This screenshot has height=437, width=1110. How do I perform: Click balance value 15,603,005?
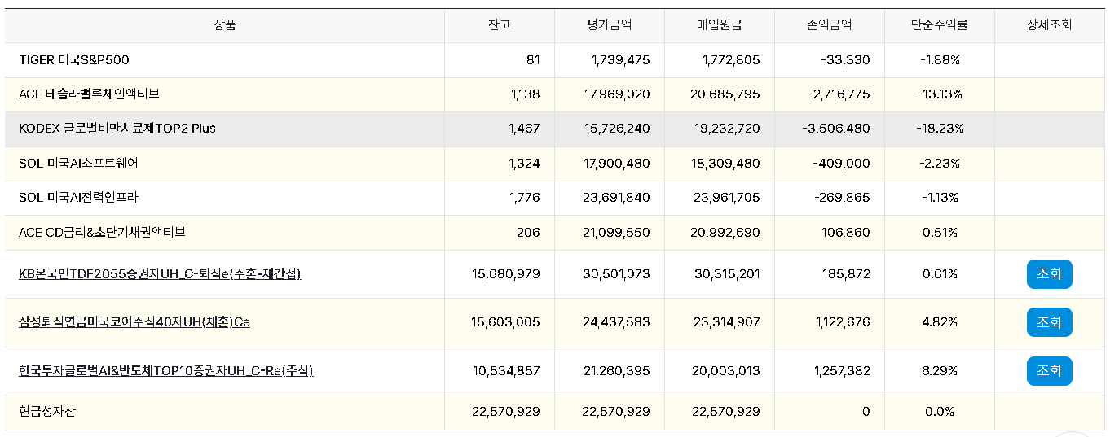pos(505,322)
